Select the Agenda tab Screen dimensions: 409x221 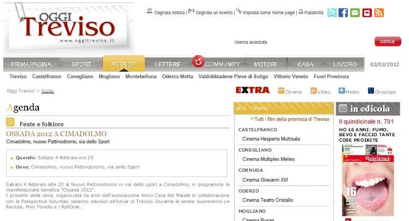(x=124, y=64)
